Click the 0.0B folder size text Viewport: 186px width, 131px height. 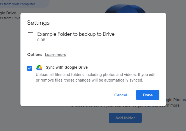41,40
